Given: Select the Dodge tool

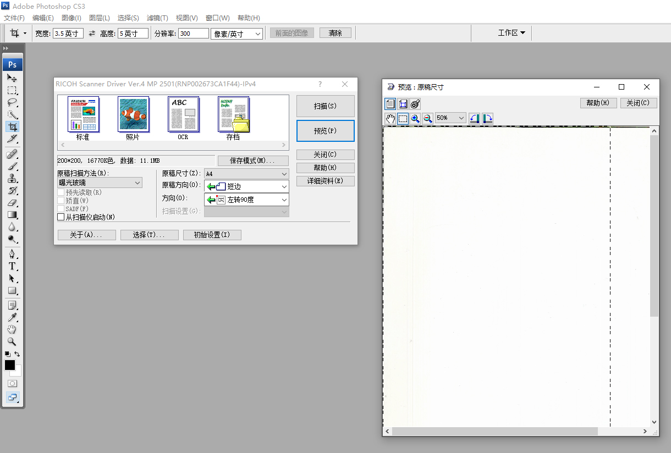Looking at the screenshot, I should 12,239.
